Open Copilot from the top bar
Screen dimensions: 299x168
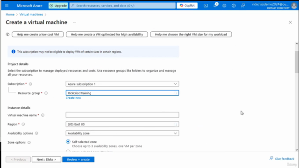coord(187,6)
